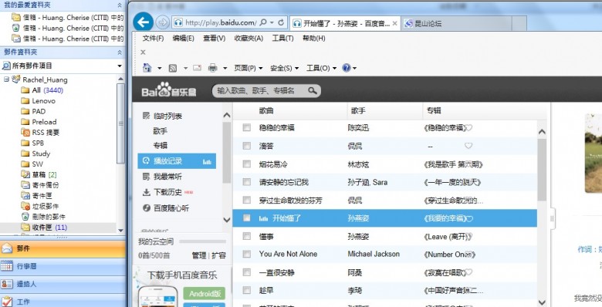Image resolution: width=602 pixels, height=307 pixels.
Task: Click the Outlook folder list scrollbar
Action: [x=120, y=123]
